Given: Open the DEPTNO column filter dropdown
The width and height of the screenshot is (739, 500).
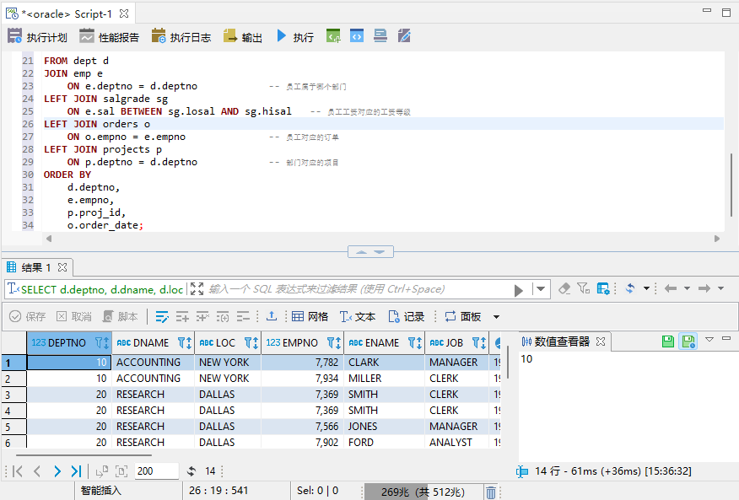Looking at the screenshot, I should pos(100,343).
